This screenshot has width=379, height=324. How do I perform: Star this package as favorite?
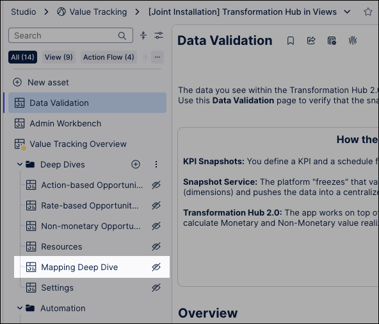(368, 12)
